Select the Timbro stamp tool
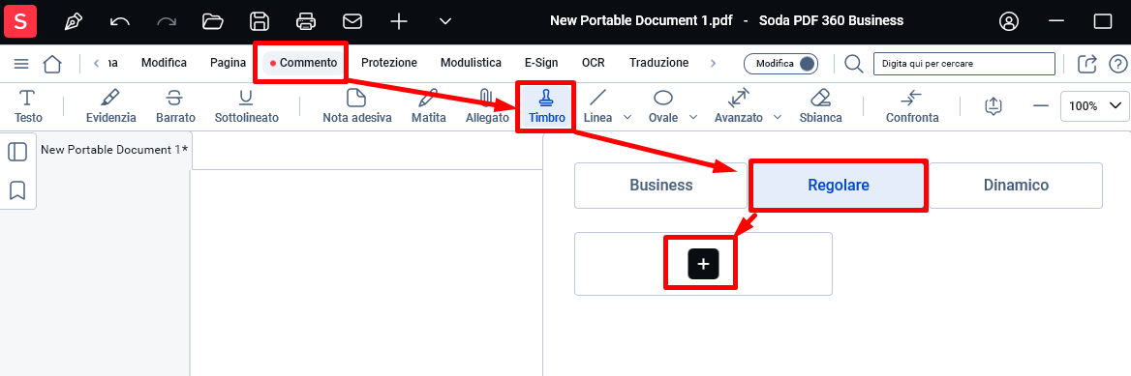Viewport: 1131px width, 376px height. (x=546, y=106)
